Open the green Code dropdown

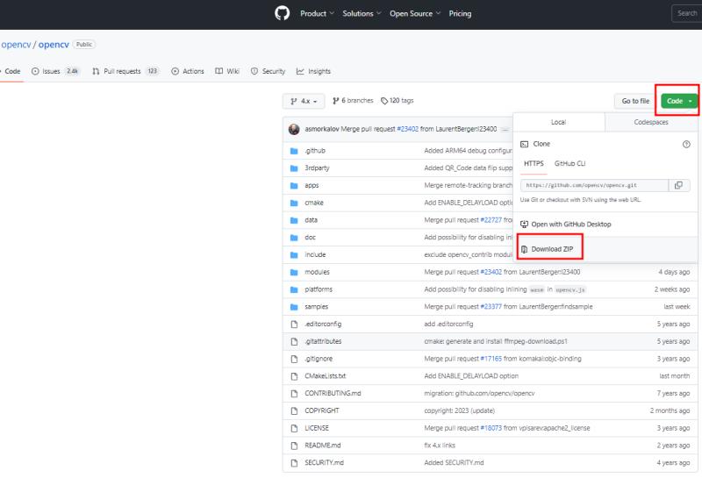click(679, 101)
